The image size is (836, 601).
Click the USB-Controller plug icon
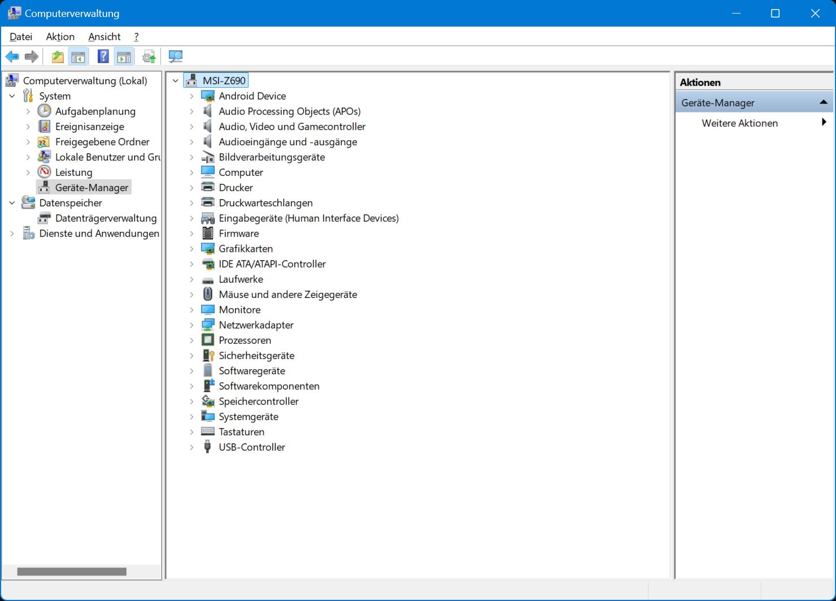click(x=208, y=447)
